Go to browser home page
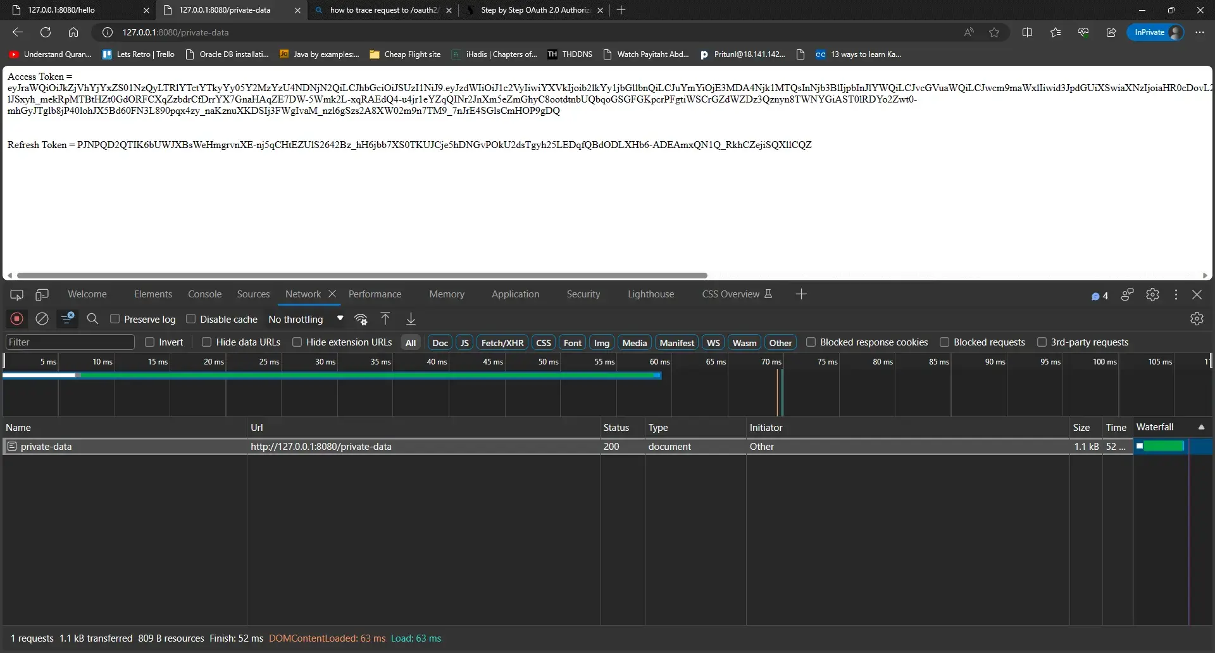This screenshot has height=653, width=1215. [73, 32]
